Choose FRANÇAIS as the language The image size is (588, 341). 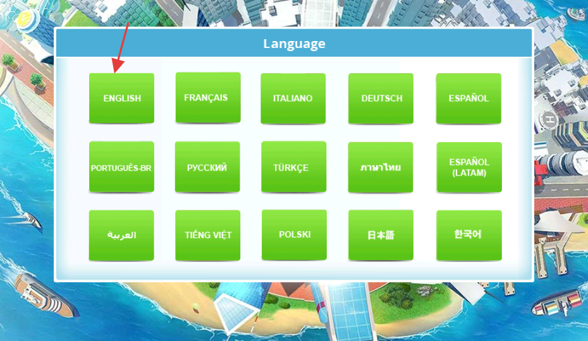[208, 97]
